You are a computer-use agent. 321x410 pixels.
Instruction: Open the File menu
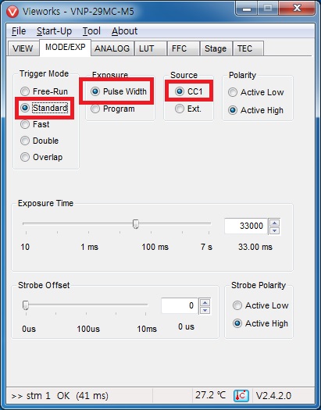[x=19, y=31]
